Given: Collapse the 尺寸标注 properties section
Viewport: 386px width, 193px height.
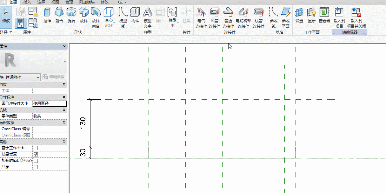Looking at the screenshot, I should tap(64, 97).
